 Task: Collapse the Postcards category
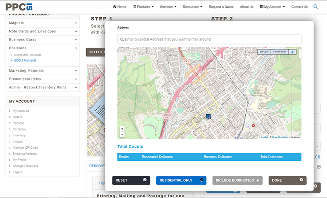click(x=42, y=48)
